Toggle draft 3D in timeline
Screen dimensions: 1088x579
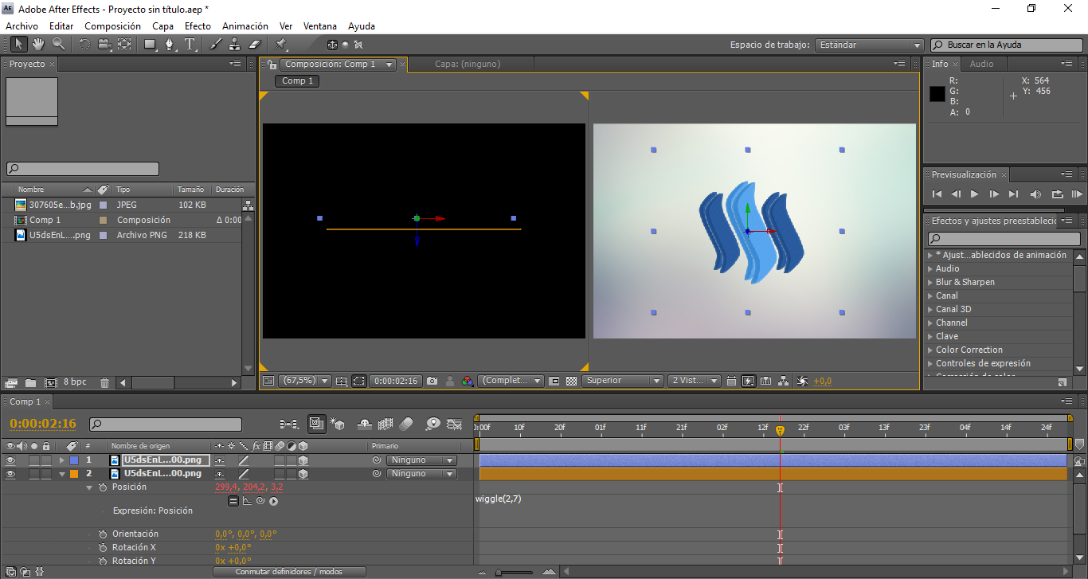tap(336, 424)
